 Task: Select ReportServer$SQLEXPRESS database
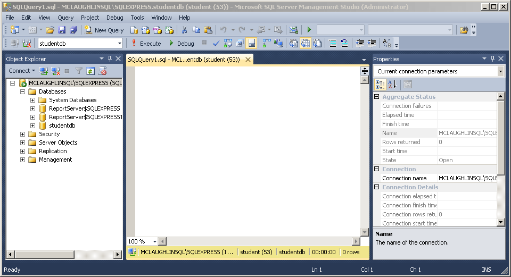click(x=85, y=108)
